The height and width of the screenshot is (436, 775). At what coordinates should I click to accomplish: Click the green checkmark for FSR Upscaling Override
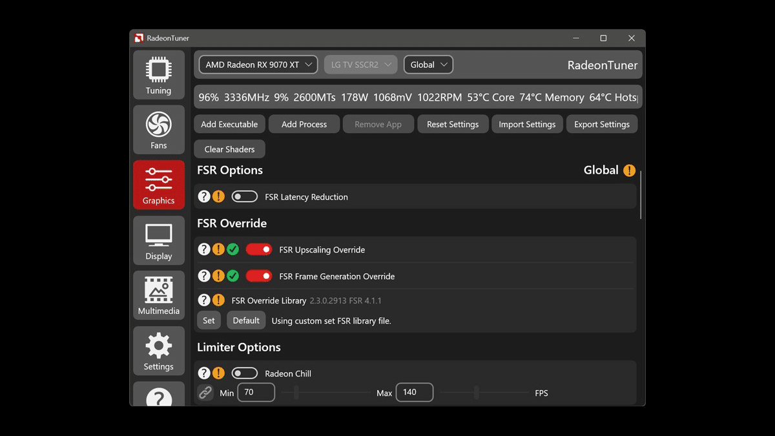pos(232,249)
